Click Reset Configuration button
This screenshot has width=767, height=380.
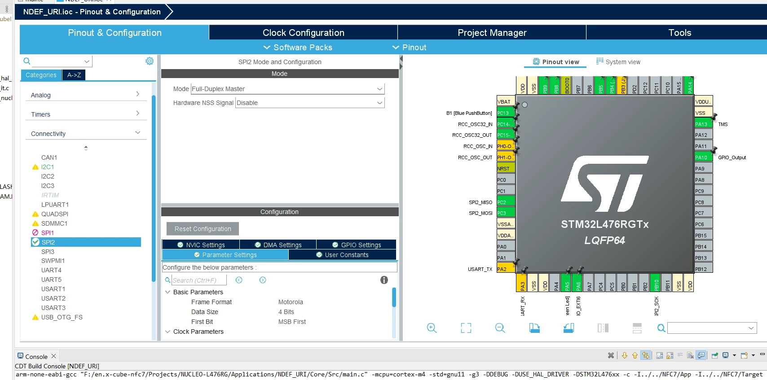(203, 229)
